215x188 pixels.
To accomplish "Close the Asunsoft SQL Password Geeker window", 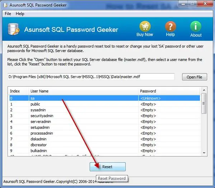I will pyautogui.click(x=205, y=4).
